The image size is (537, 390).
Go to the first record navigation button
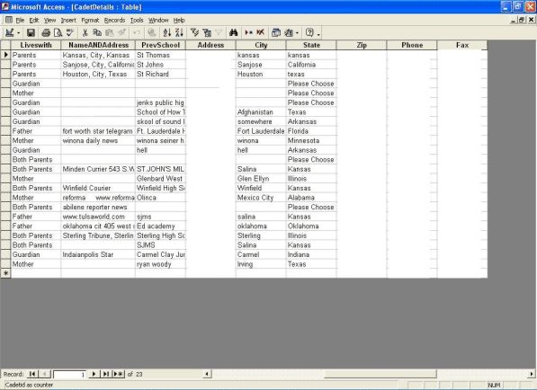(x=32, y=374)
